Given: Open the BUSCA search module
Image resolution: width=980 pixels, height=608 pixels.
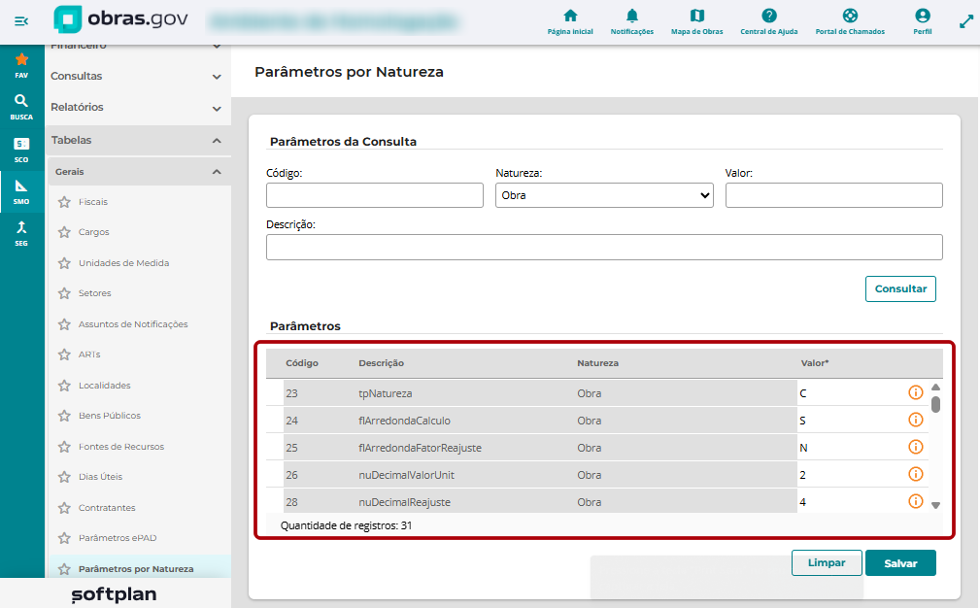Looking at the screenshot, I should point(22,108).
